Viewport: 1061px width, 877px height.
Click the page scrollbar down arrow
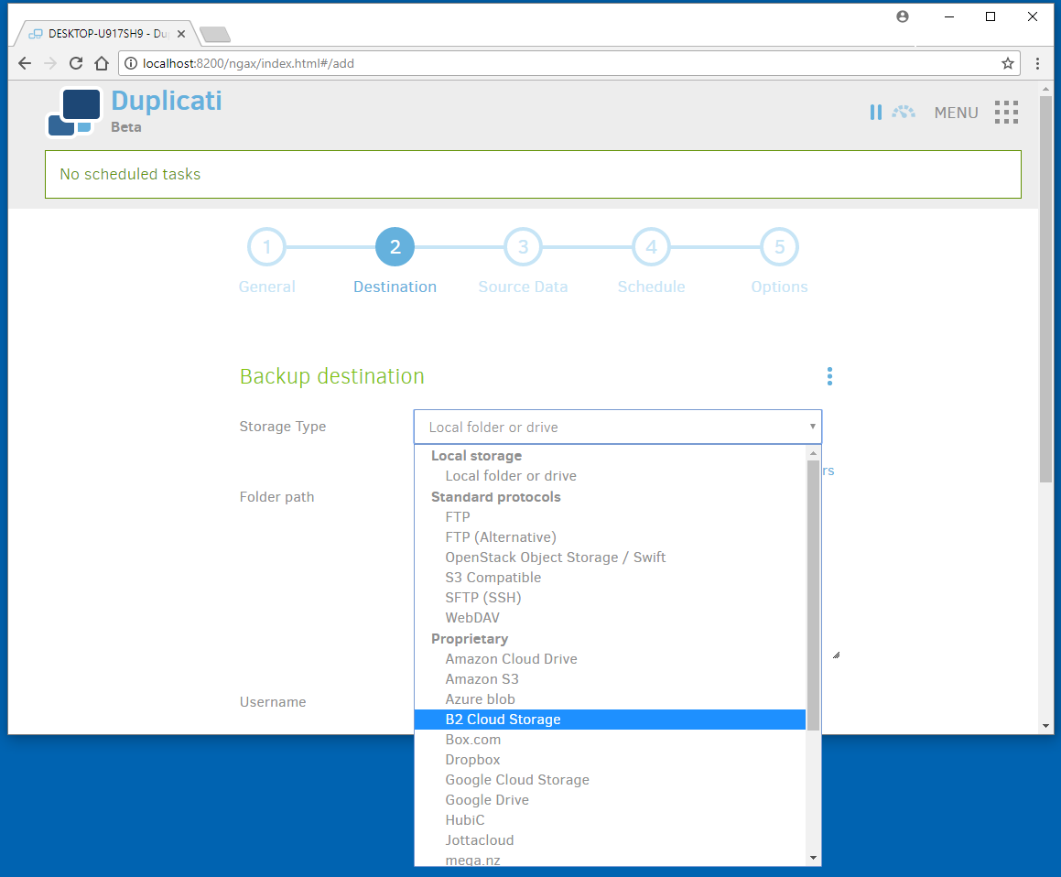[1046, 726]
